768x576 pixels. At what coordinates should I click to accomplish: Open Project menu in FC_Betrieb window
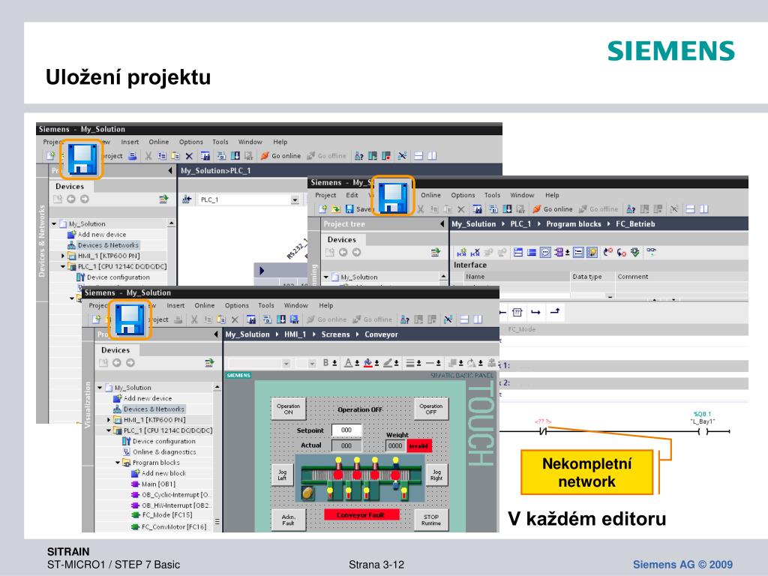coord(325,195)
